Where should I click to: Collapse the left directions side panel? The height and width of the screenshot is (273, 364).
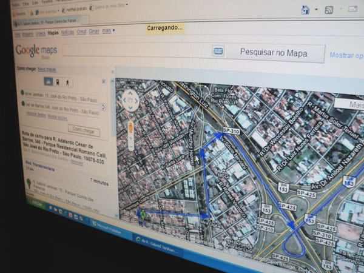pos(112,72)
